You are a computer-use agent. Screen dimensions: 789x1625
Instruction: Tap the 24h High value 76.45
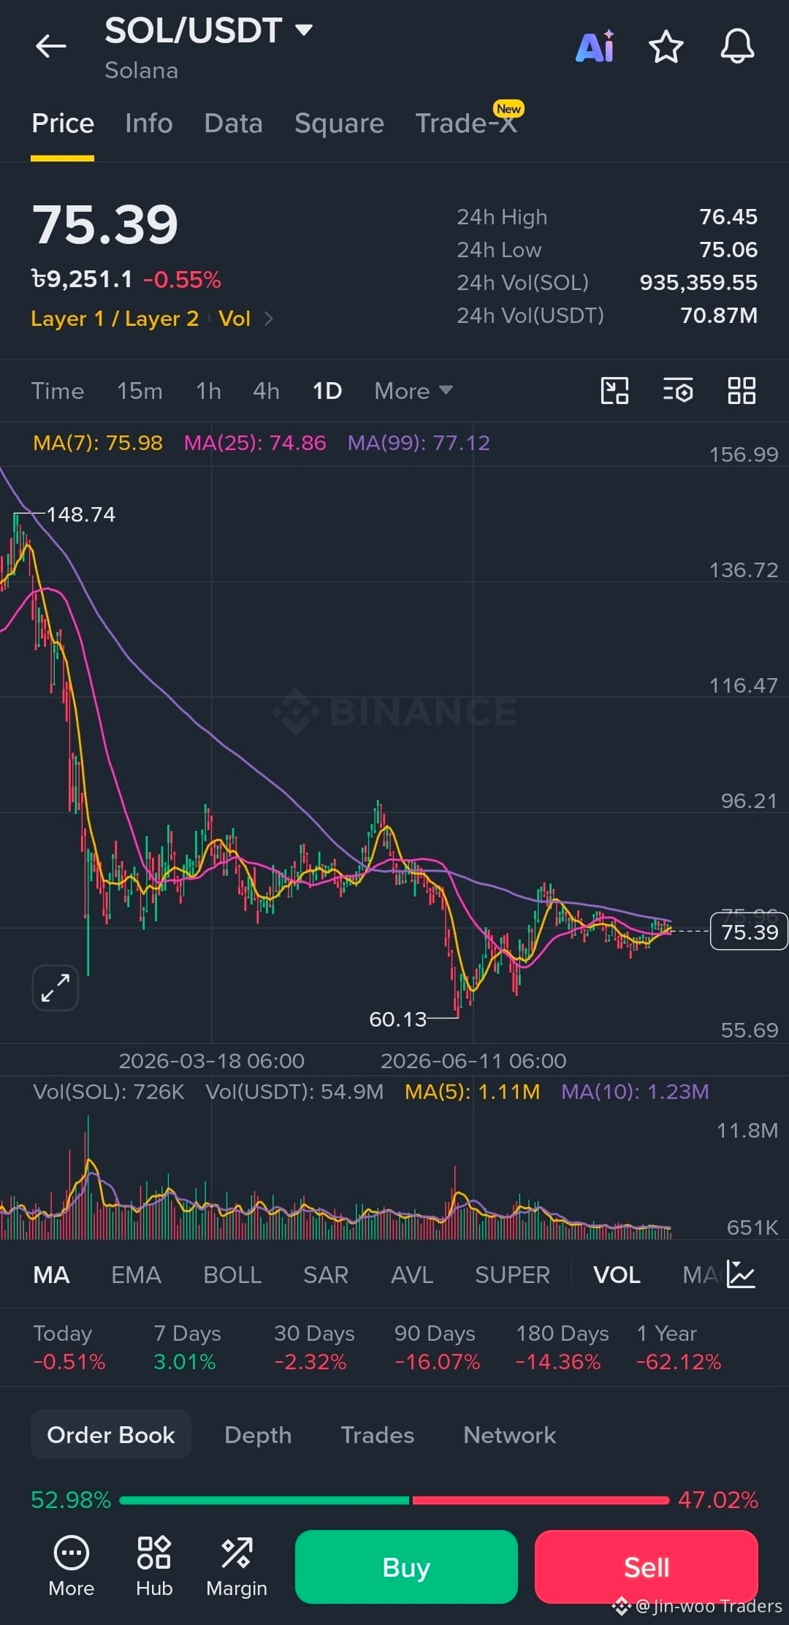pyautogui.click(x=728, y=217)
